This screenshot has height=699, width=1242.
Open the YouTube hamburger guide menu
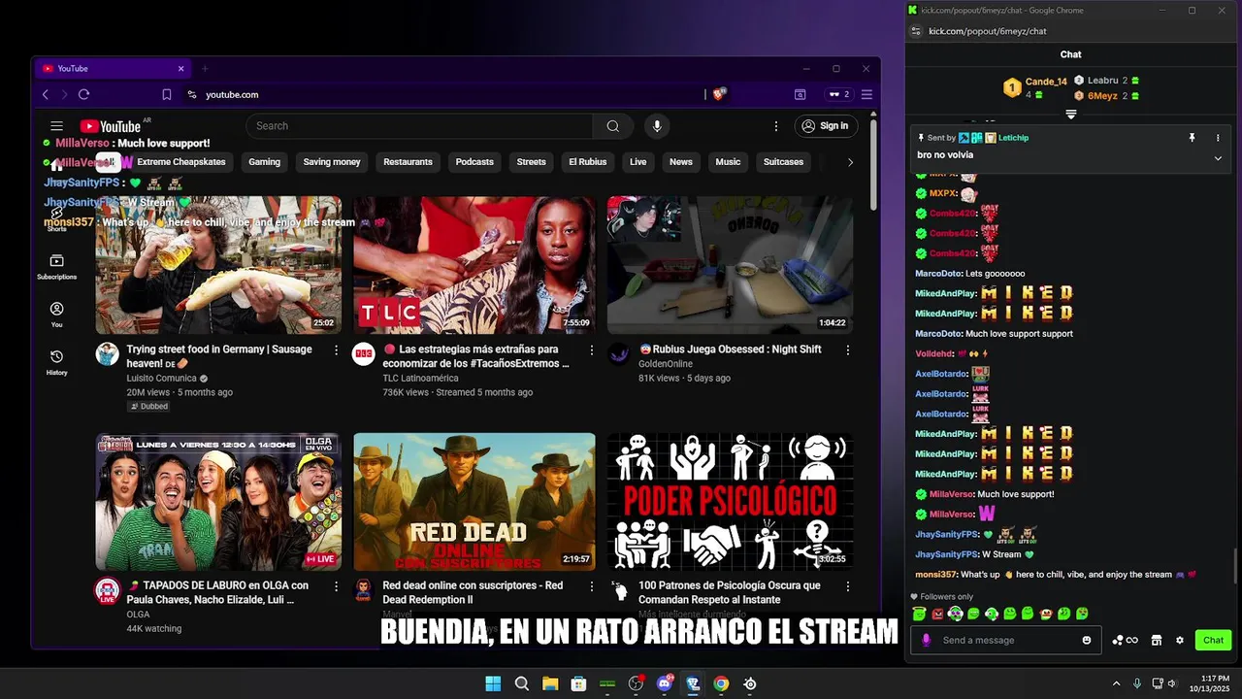(56, 126)
